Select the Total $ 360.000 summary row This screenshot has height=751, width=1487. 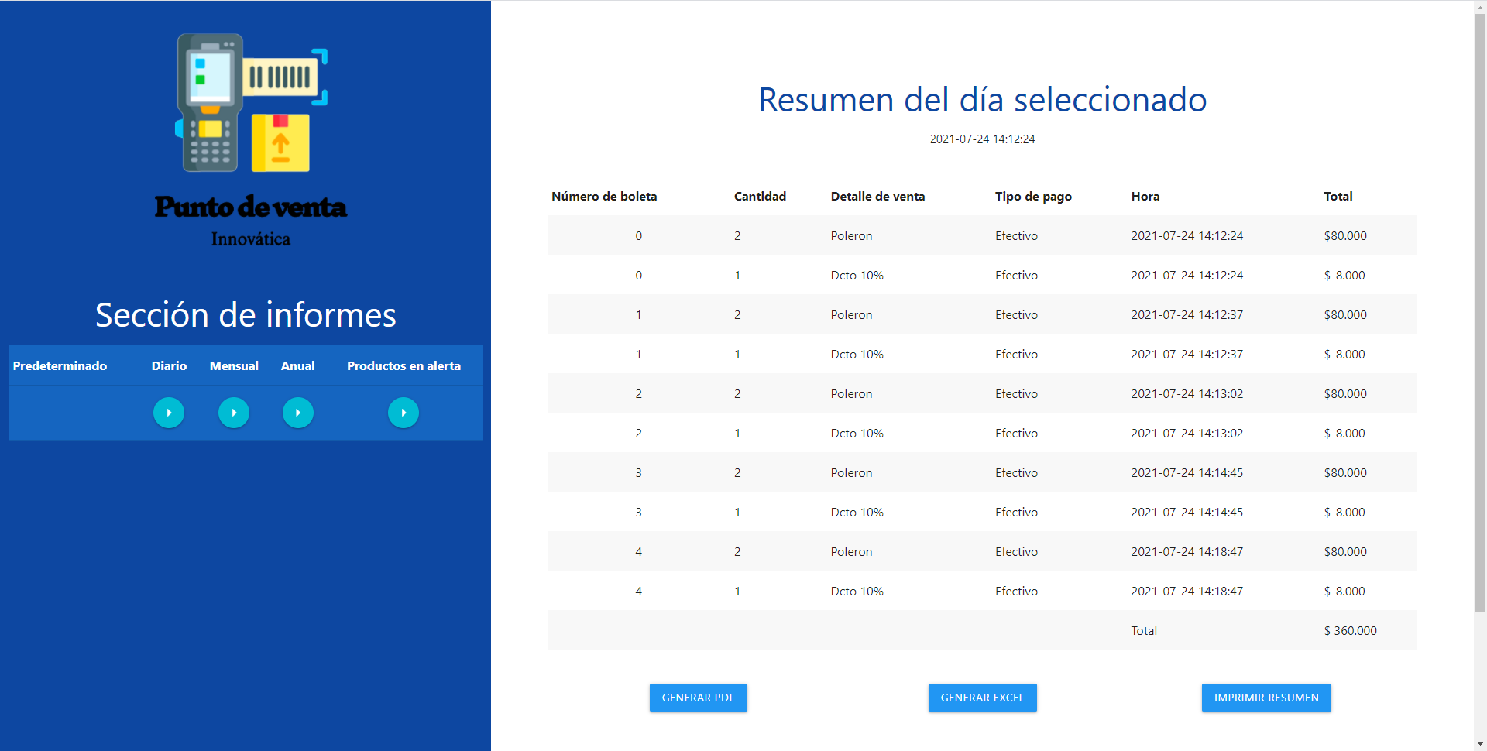(982, 631)
